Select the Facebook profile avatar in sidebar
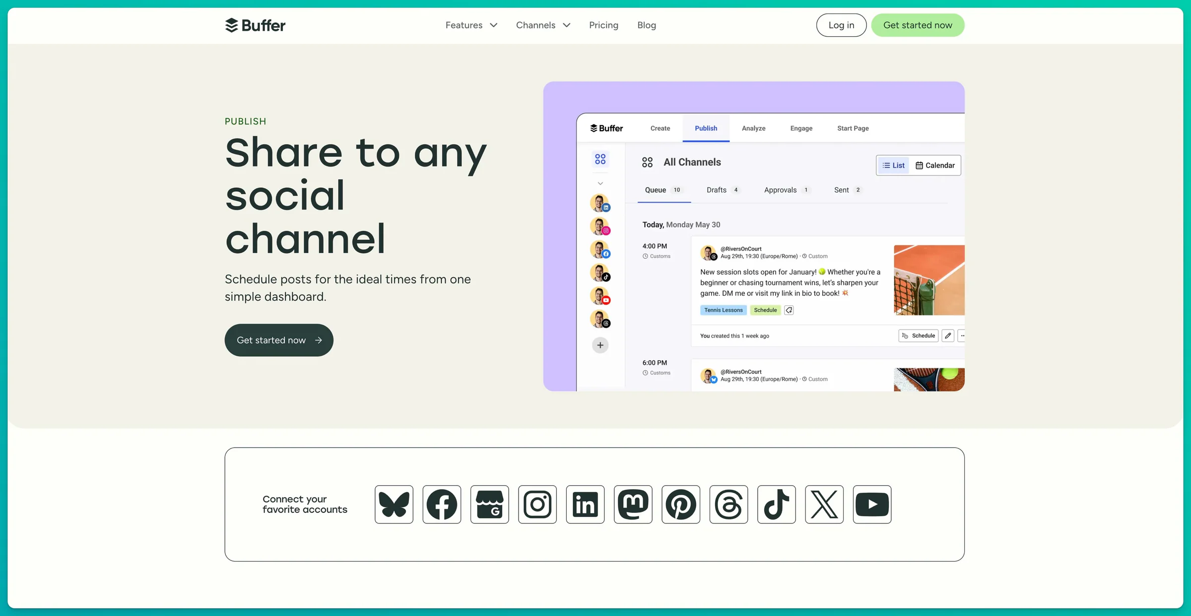Image resolution: width=1191 pixels, height=616 pixels. (600, 250)
